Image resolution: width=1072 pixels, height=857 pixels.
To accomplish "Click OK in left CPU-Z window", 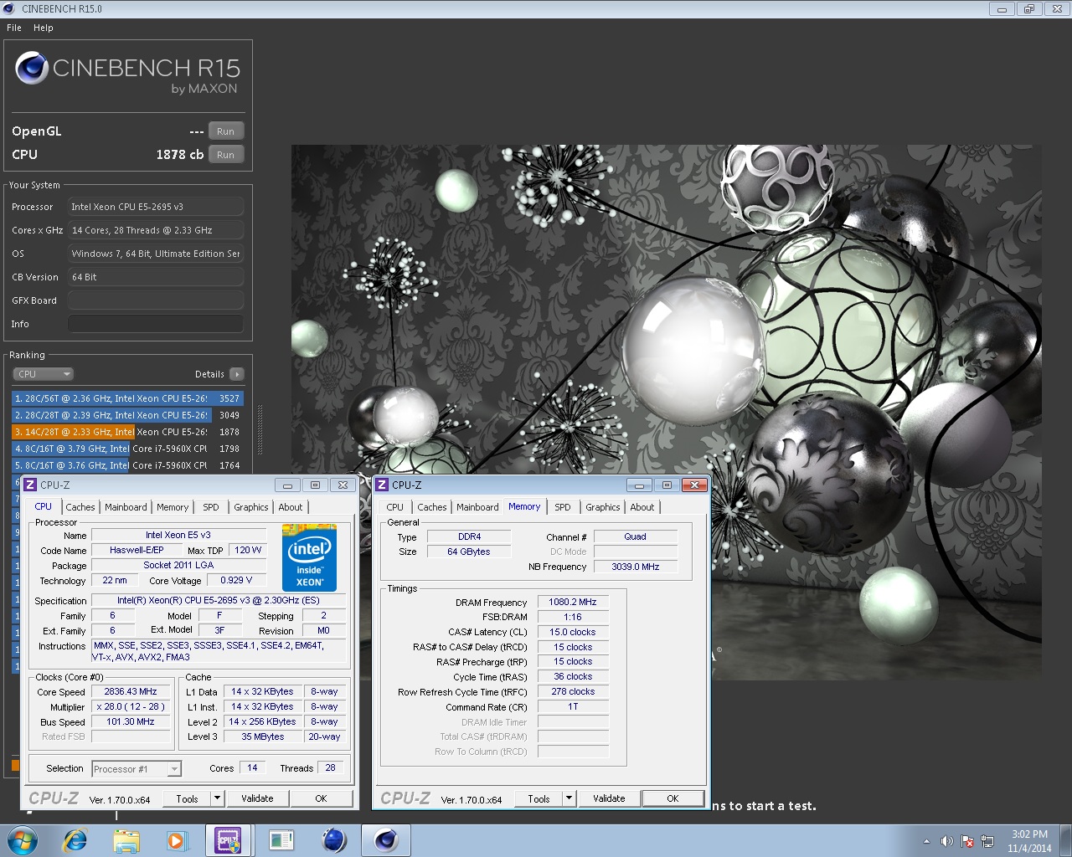I will (x=321, y=798).
